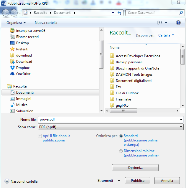
Task: Click the Dimensioni minime (pubblicazione online) label
Action: (x=141, y=153)
